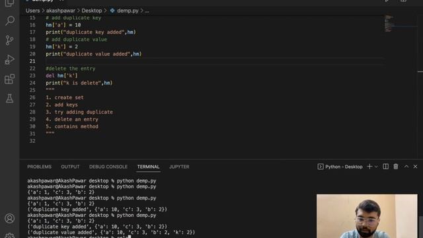Click the webcam video overlay
The width and height of the screenshot is (423, 238).
point(367,216)
